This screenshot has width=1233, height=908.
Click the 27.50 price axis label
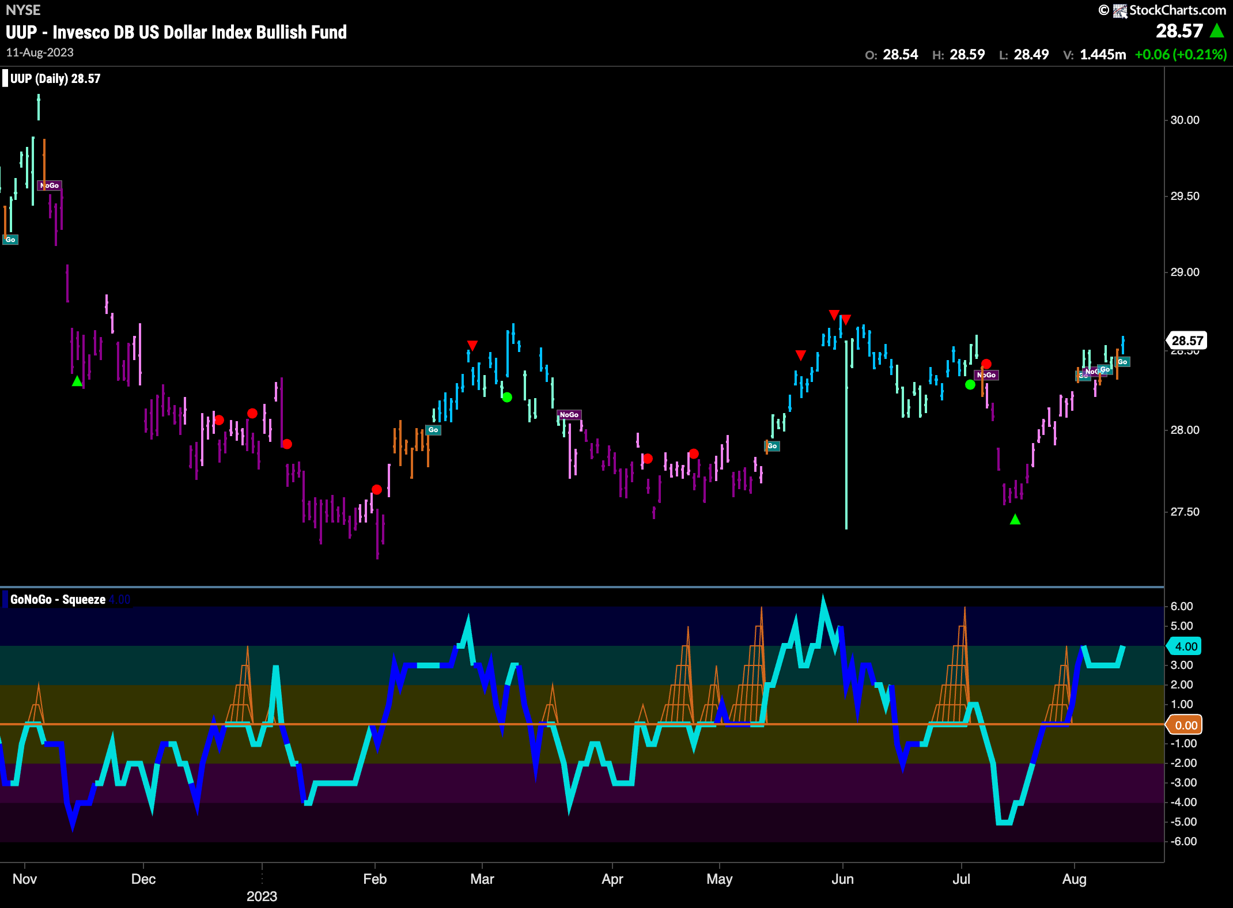click(x=1185, y=512)
